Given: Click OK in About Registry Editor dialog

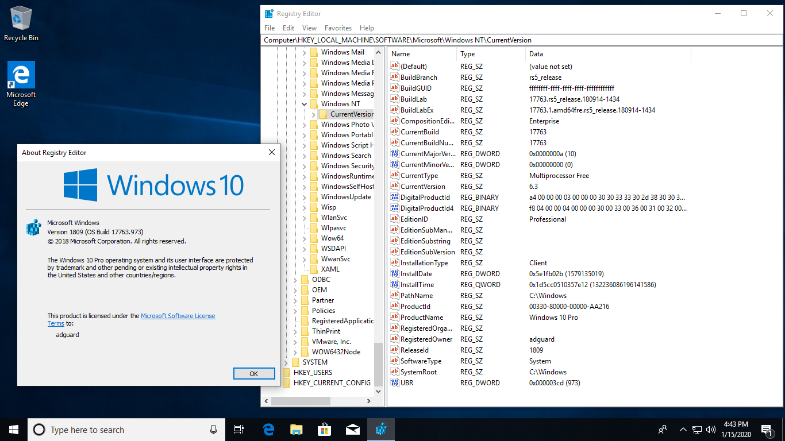Looking at the screenshot, I should coord(254,373).
